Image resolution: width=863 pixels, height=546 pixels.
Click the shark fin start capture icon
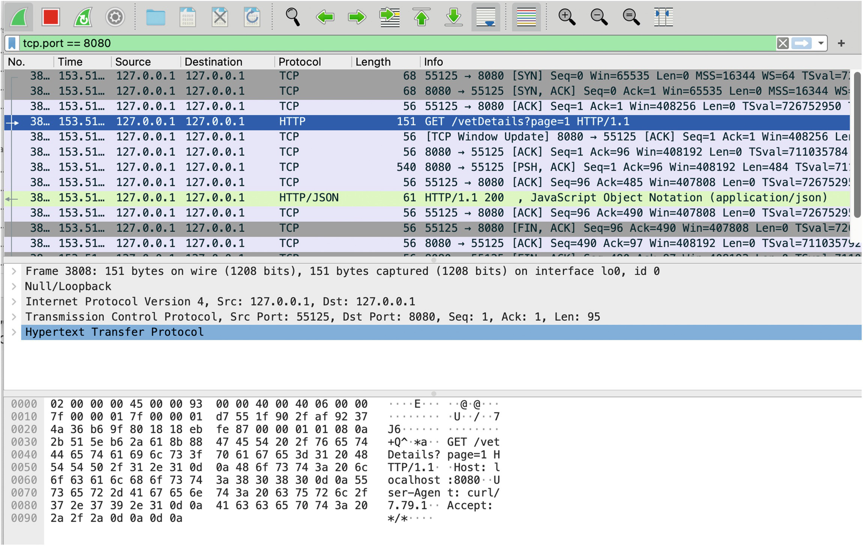[19, 17]
